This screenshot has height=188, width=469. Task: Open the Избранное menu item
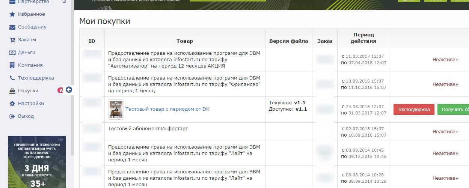(32, 14)
